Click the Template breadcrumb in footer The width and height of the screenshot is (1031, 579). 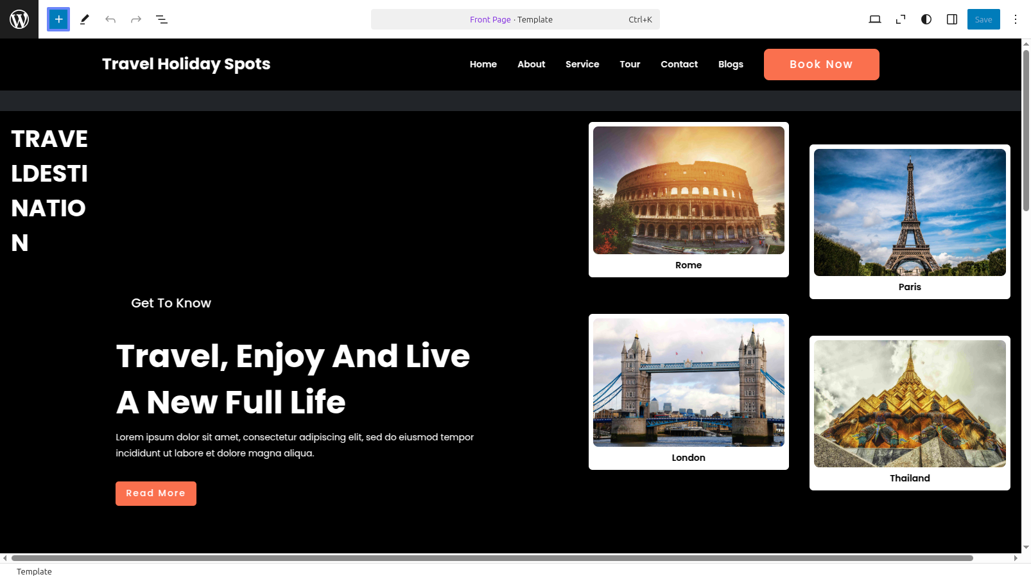tap(34, 572)
